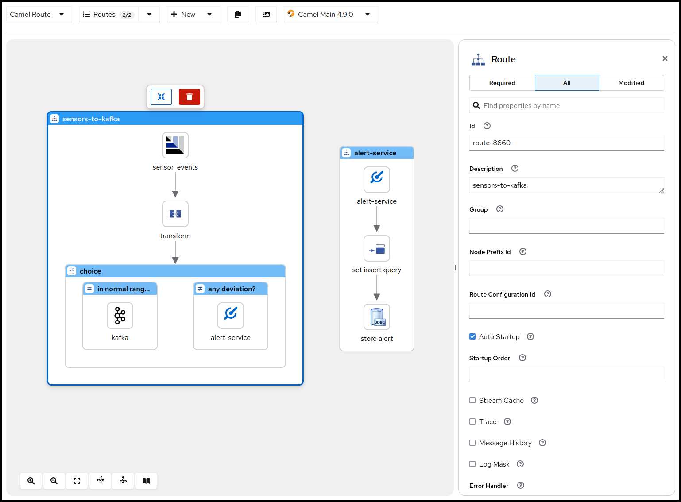Fit the diagram to screen
The width and height of the screenshot is (681, 502).
pyautogui.click(x=77, y=481)
